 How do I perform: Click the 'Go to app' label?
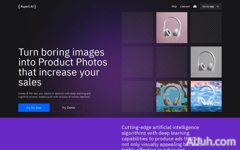pyautogui.click(x=208, y=6)
